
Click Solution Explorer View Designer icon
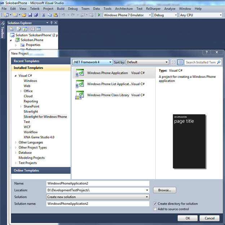(x=39, y=29)
